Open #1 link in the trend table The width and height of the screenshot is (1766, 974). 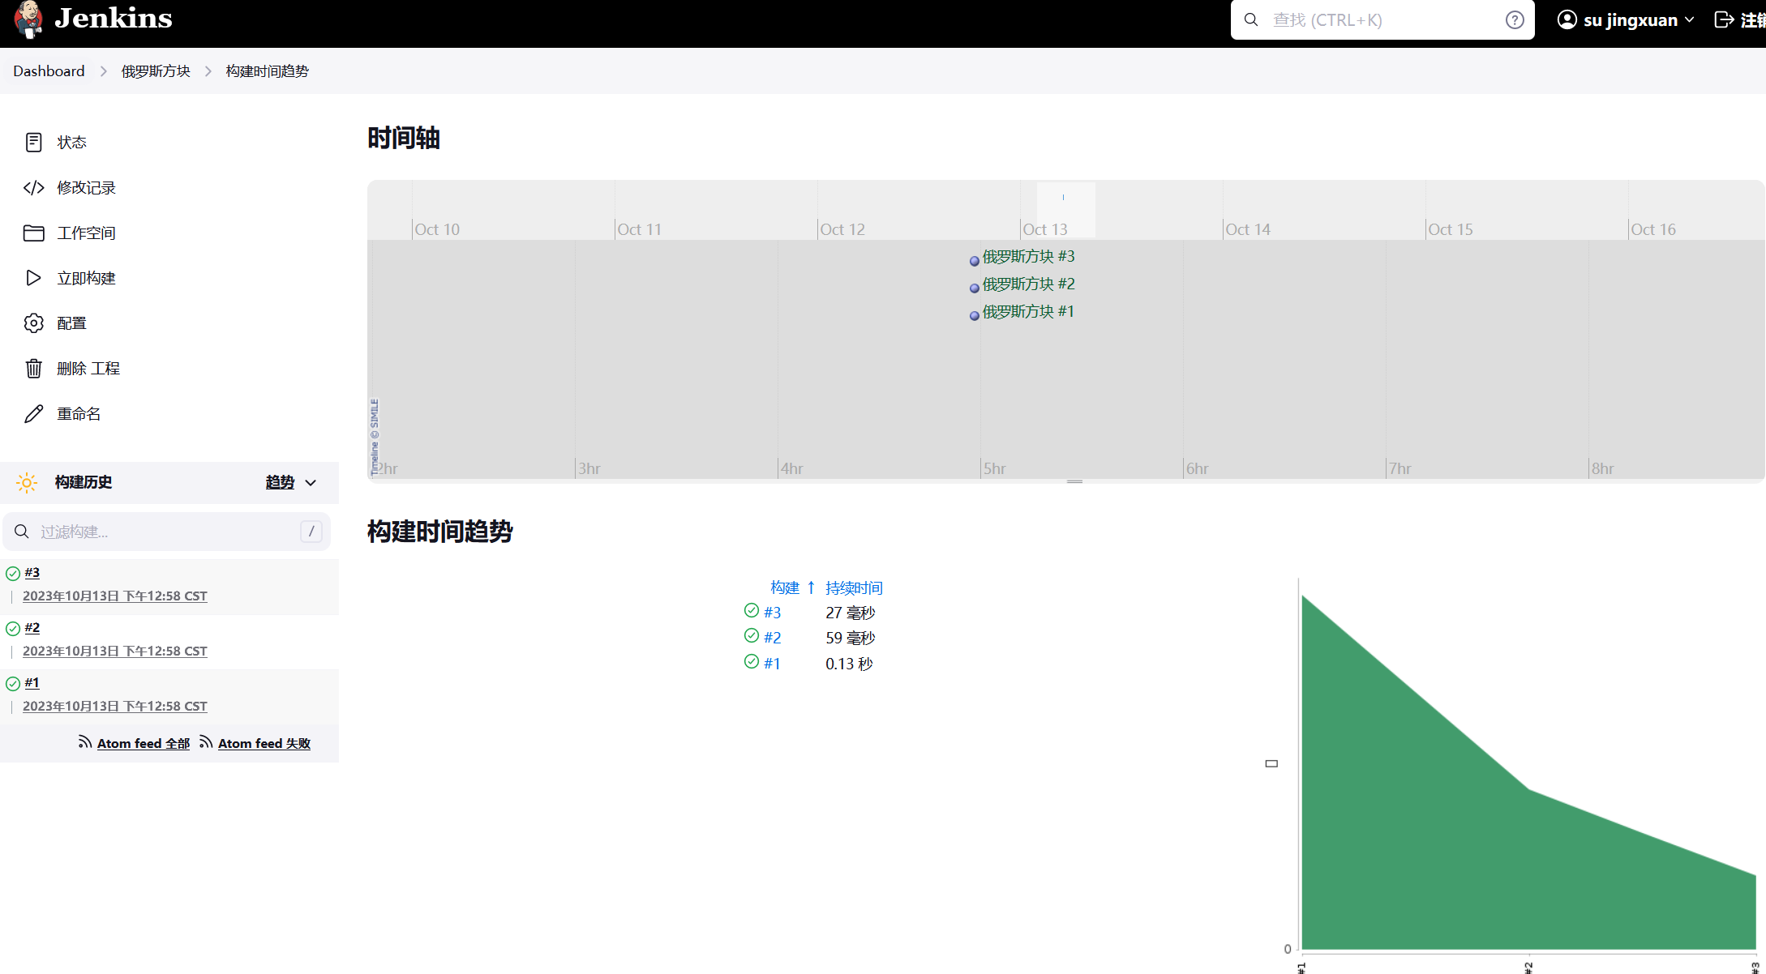772,664
